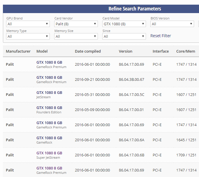
Task: Click the Model column header
Action: coord(42,51)
